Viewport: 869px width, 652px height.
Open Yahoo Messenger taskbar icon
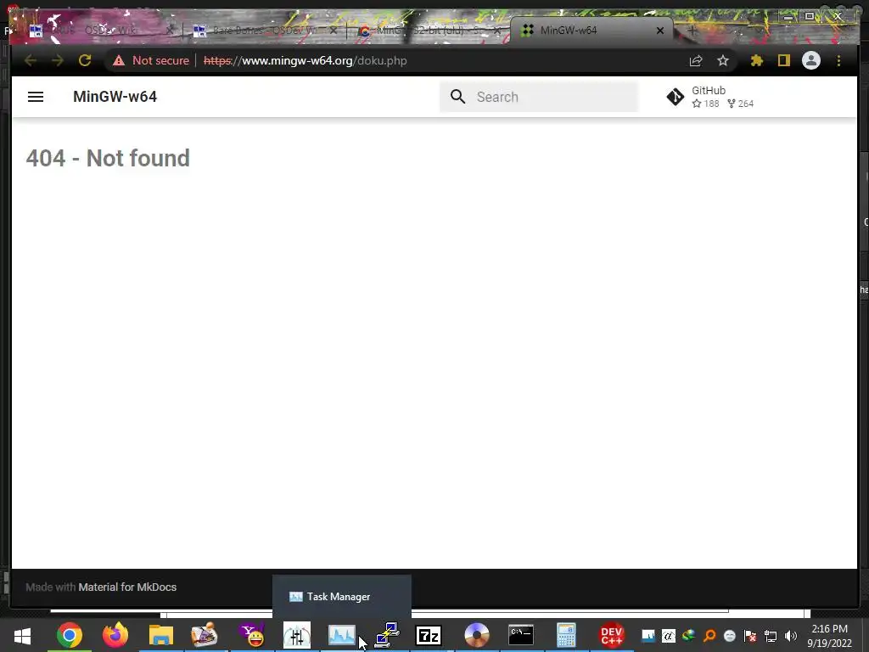coord(252,635)
